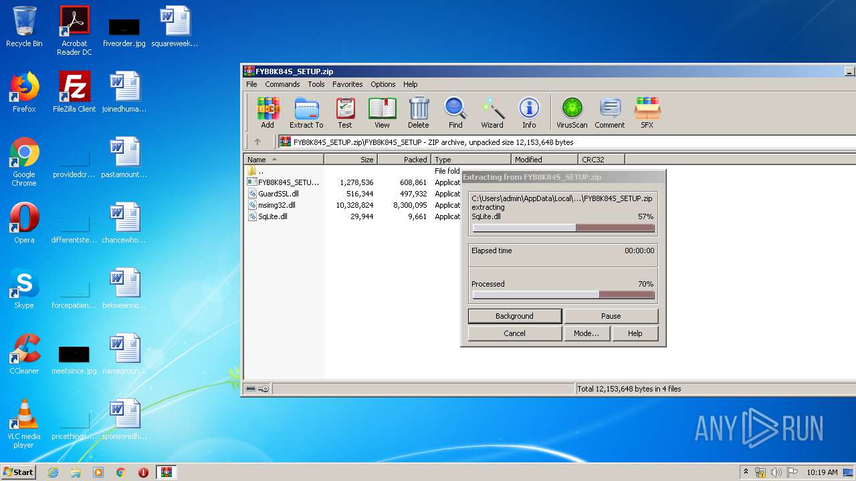Click the drive and key status bar icon
856x481 pixels.
point(257,389)
